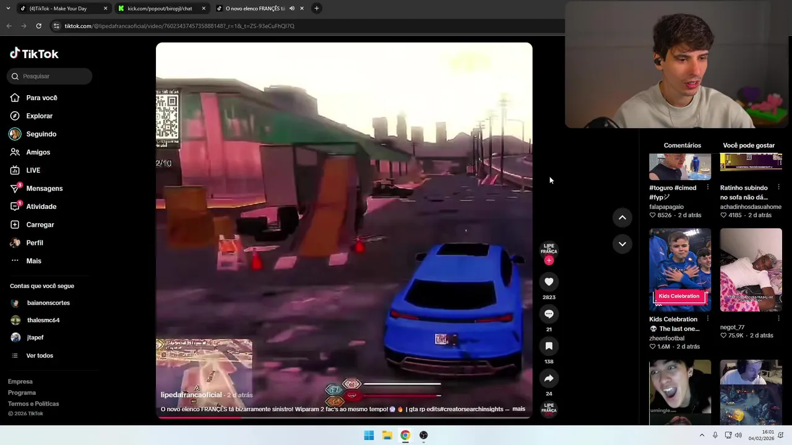Open File Explorer from taskbar

click(x=387, y=435)
